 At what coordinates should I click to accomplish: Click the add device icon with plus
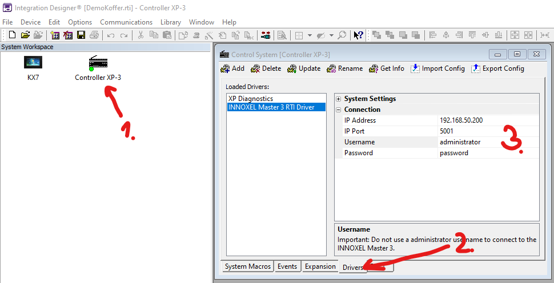(55, 35)
